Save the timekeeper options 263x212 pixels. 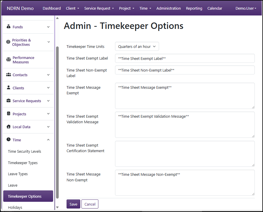coord(73,204)
